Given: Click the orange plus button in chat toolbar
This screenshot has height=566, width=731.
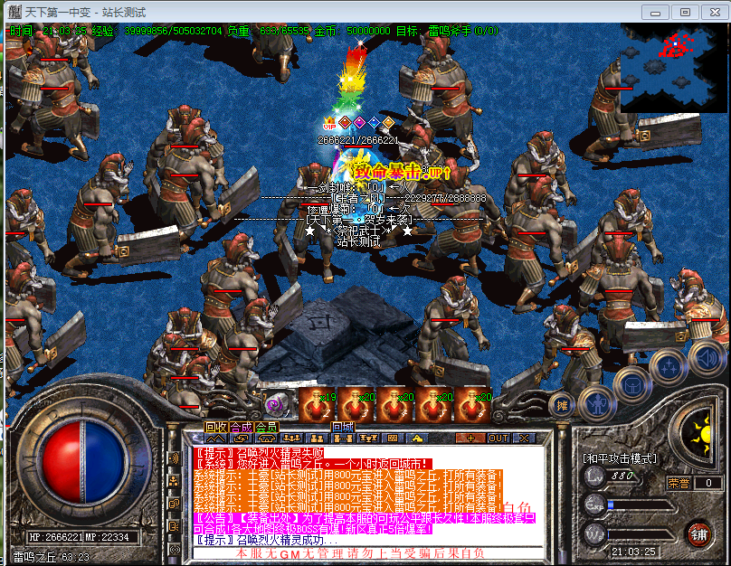Looking at the screenshot, I should pos(470,439).
